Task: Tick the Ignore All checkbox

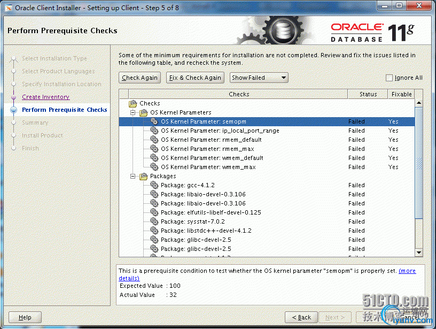Action: coord(389,78)
